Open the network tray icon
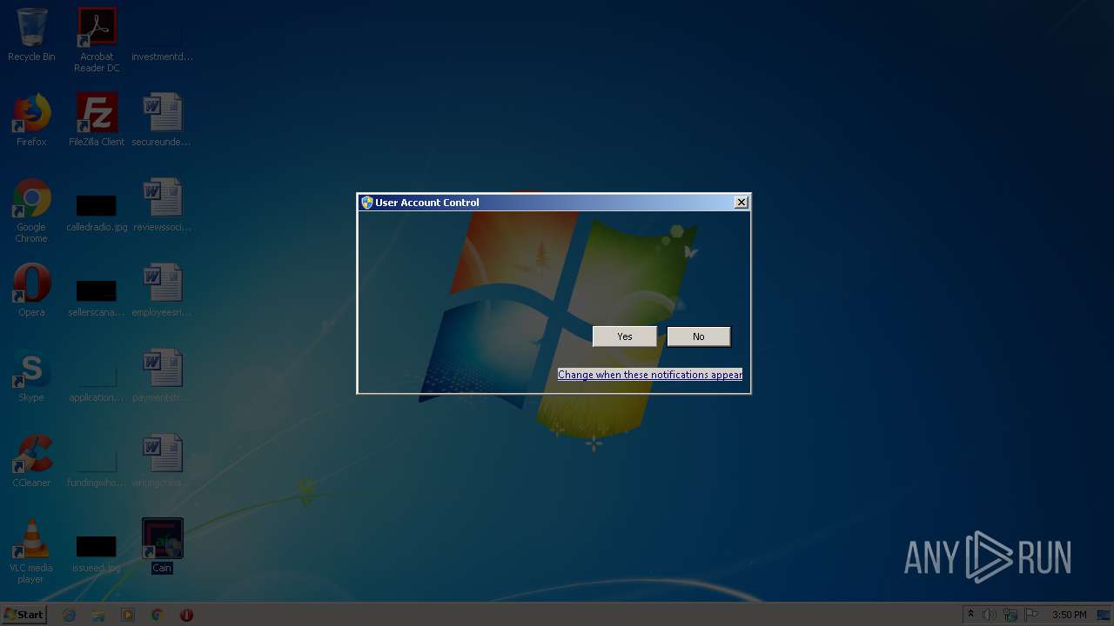The width and height of the screenshot is (1114, 626). point(1010,615)
